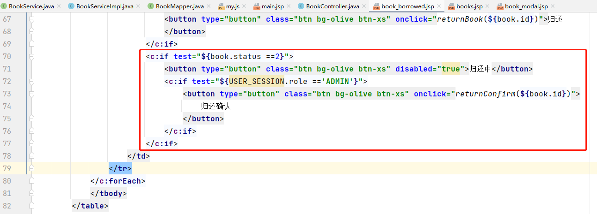Place cursor in returnConfirm(${book.id}) call
The image size is (597, 214).
[x=513, y=94]
